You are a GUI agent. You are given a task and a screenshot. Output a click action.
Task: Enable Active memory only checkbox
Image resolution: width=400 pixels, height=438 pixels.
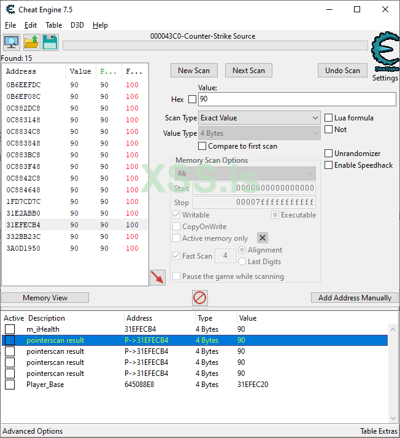176,238
